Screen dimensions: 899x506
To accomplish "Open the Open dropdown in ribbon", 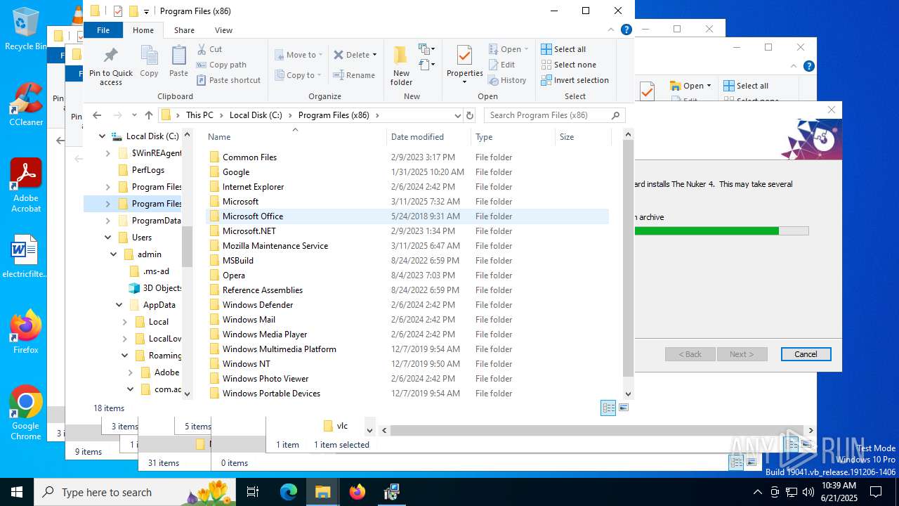I will pyautogui.click(x=510, y=49).
